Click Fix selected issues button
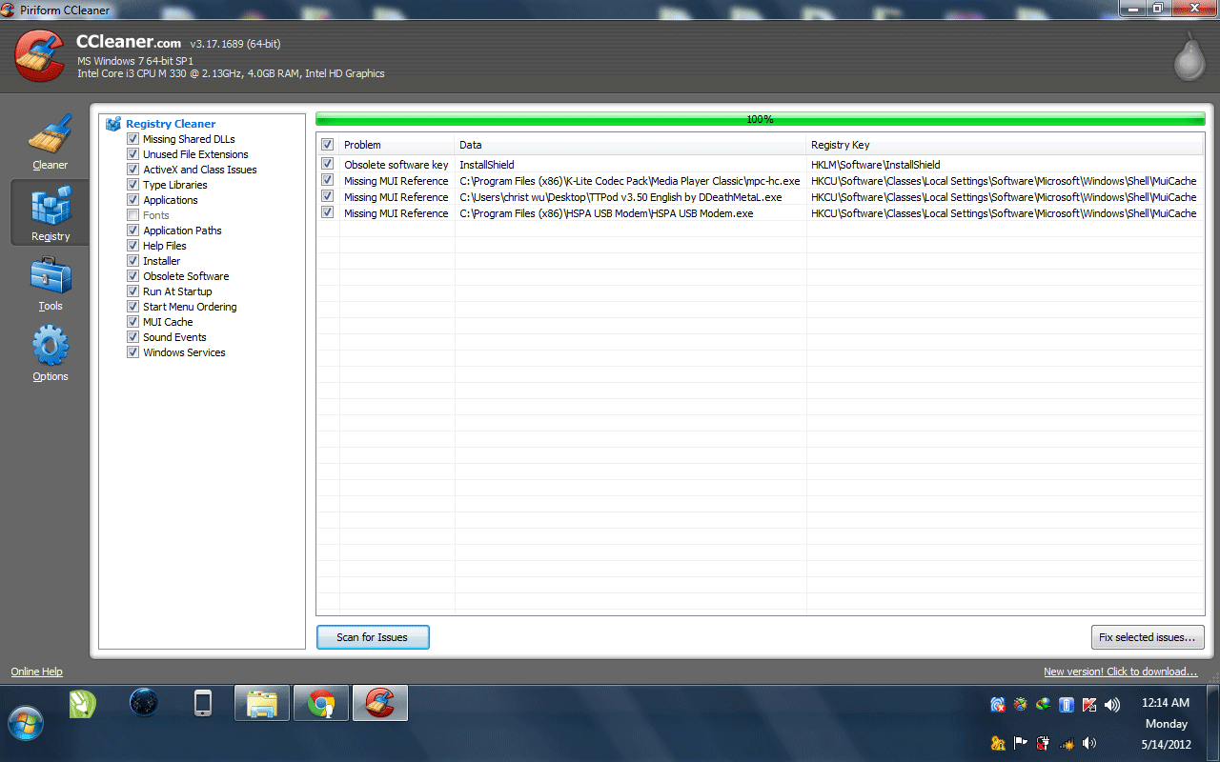 pos(1148,637)
